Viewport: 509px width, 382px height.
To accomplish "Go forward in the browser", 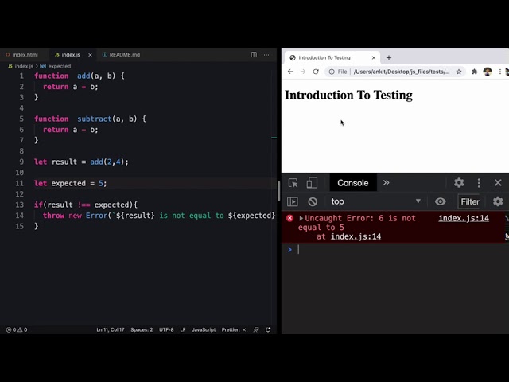I will point(303,72).
